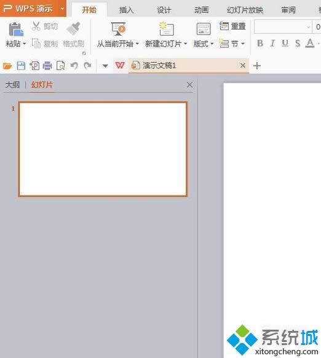Switch to the 审阅 ribbon tab

288,10
